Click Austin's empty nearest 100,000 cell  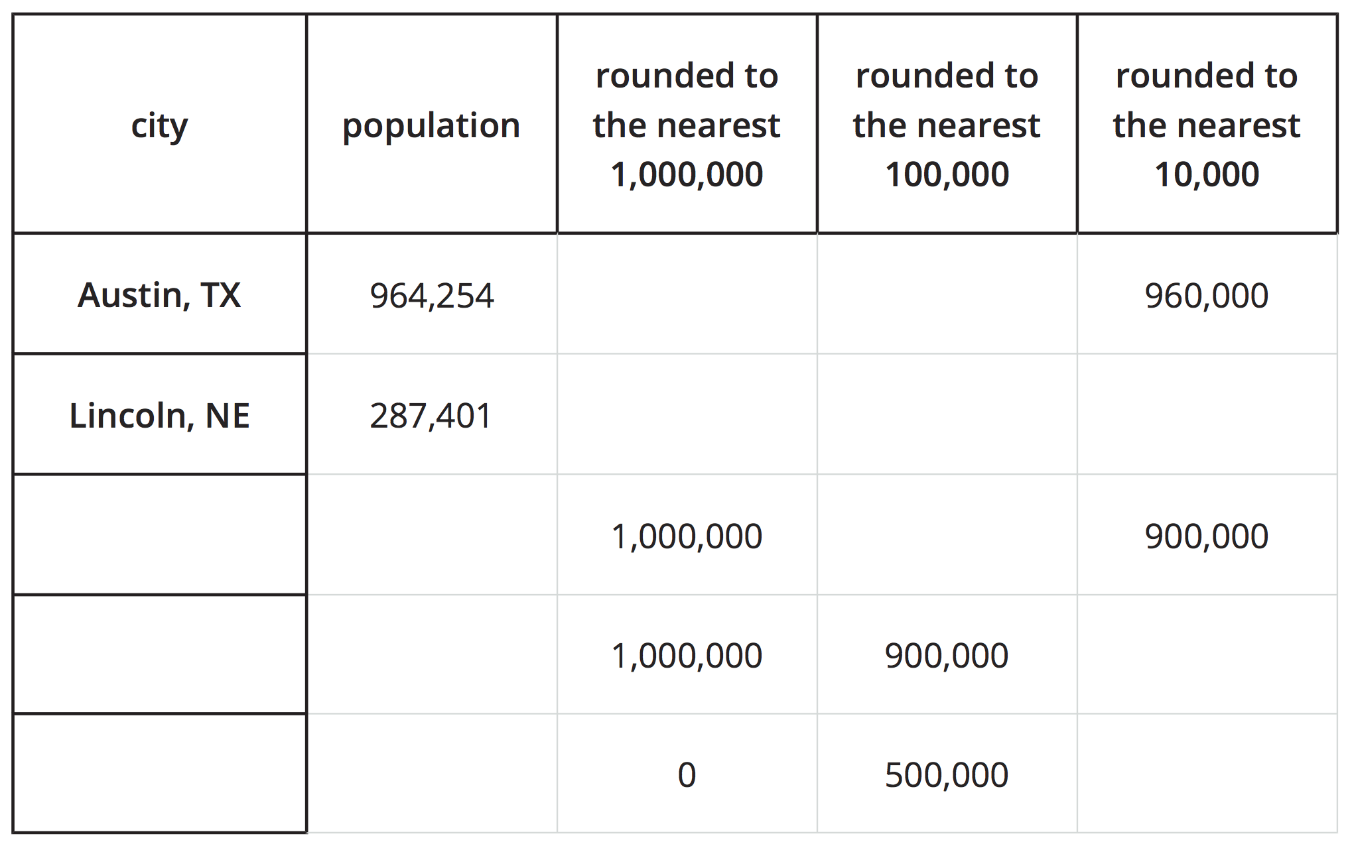(x=947, y=295)
